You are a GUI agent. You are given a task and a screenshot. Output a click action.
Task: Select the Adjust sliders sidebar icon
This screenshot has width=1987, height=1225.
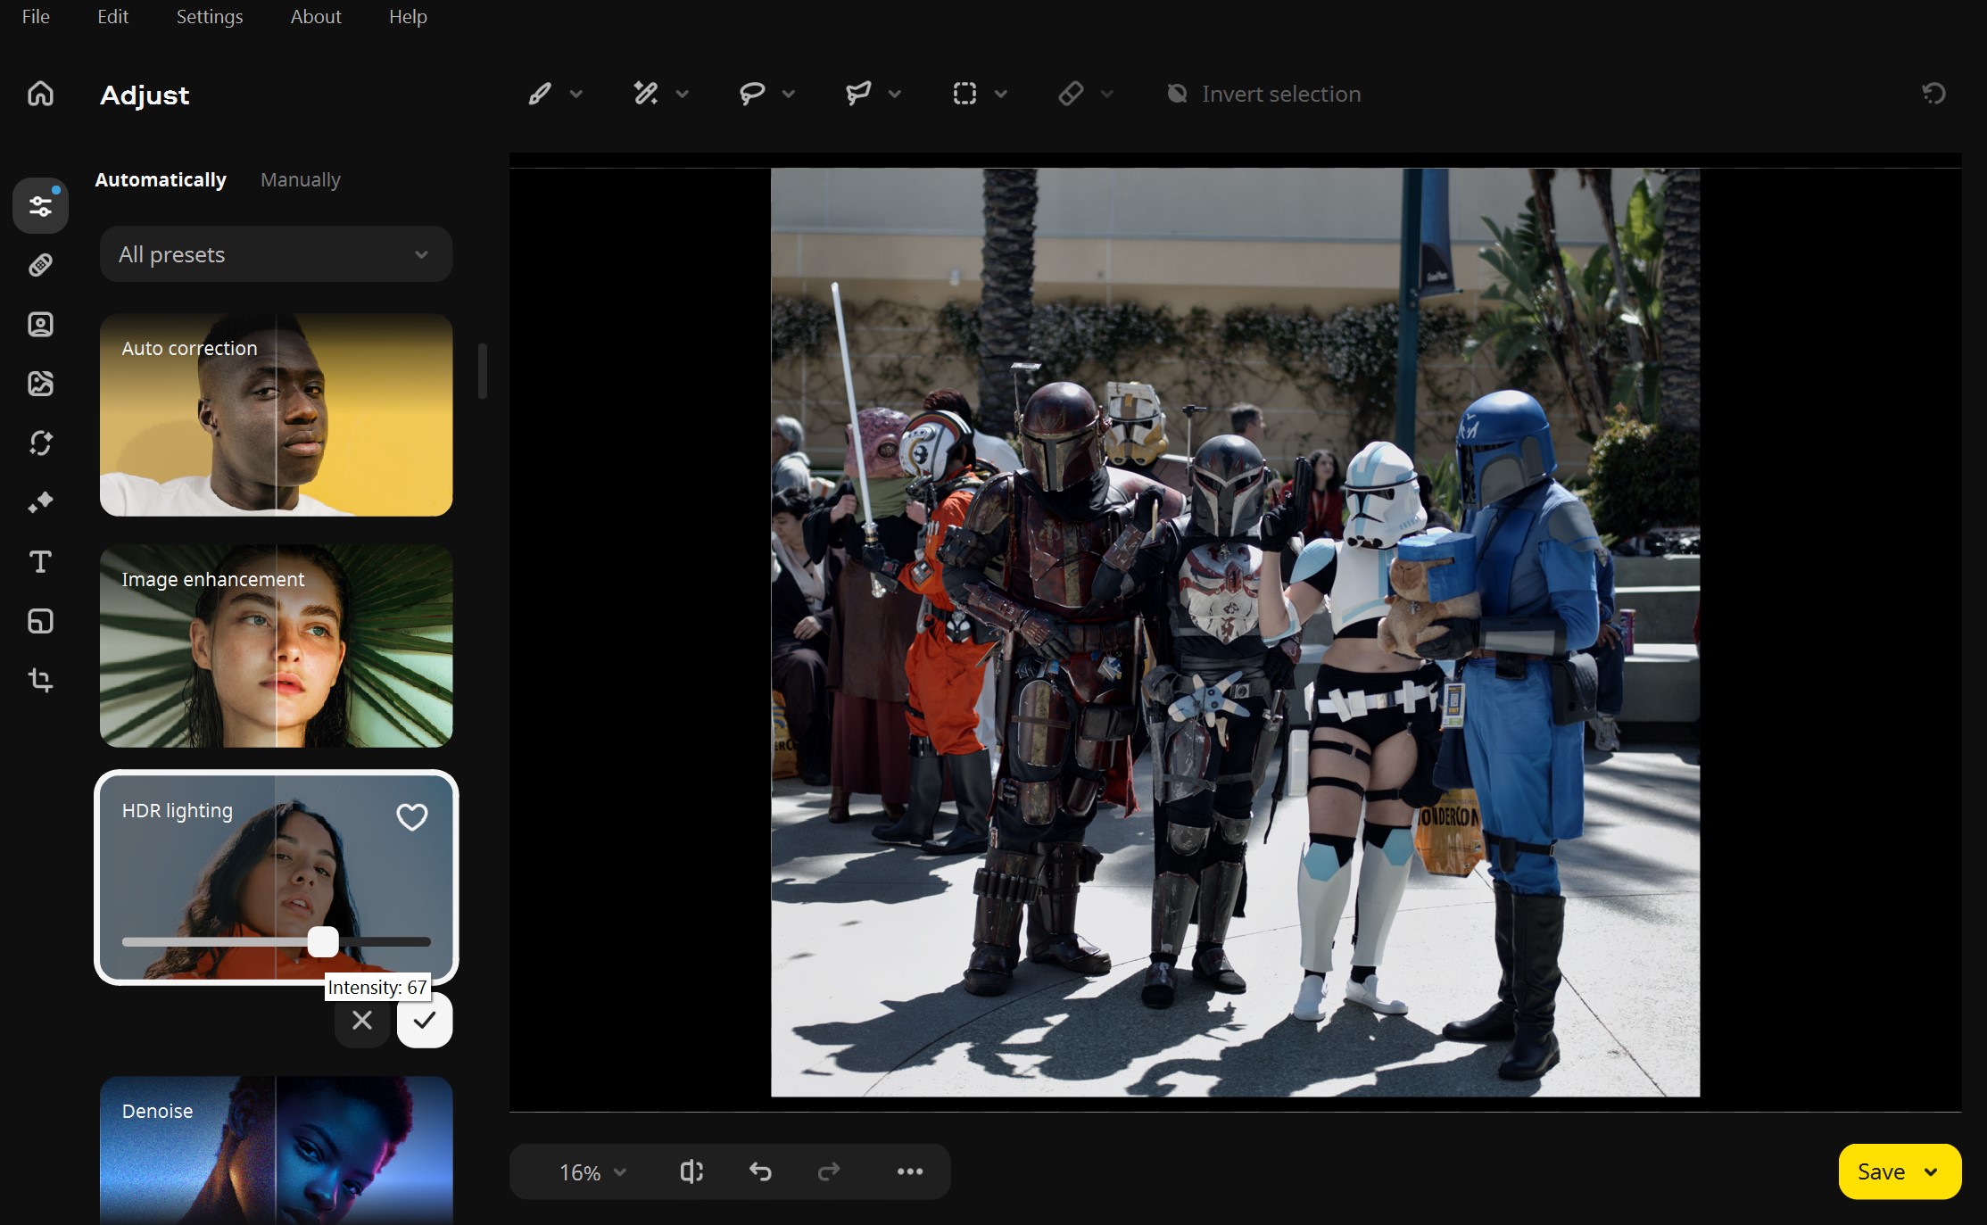pyautogui.click(x=40, y=206)
